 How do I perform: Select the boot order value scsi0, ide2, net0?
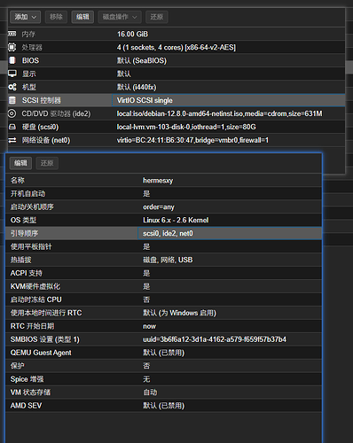(168, 233)
